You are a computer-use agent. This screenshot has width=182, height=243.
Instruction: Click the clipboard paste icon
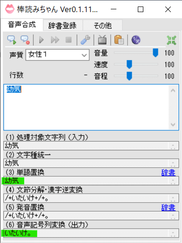click(x=119, y=40)
